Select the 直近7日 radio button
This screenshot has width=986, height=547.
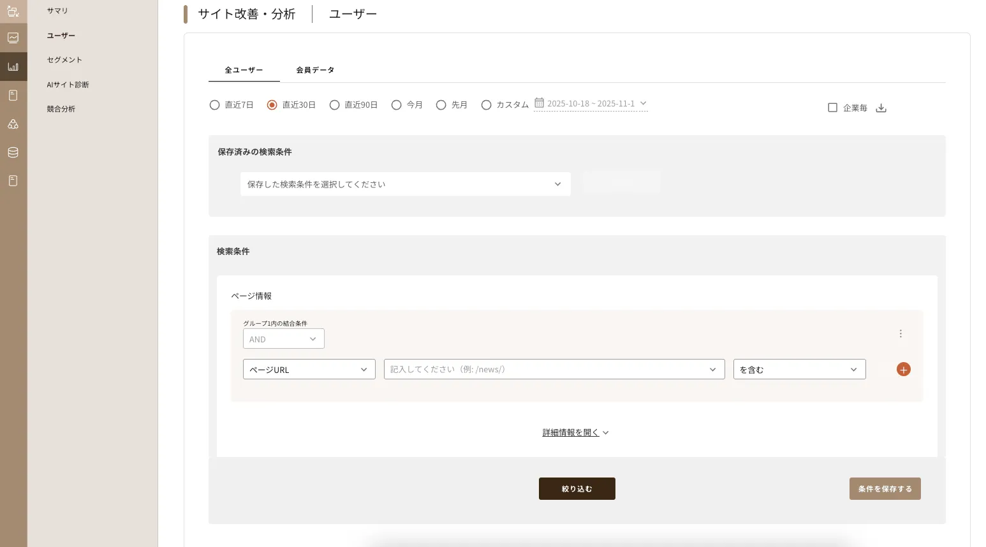(215, 105)
